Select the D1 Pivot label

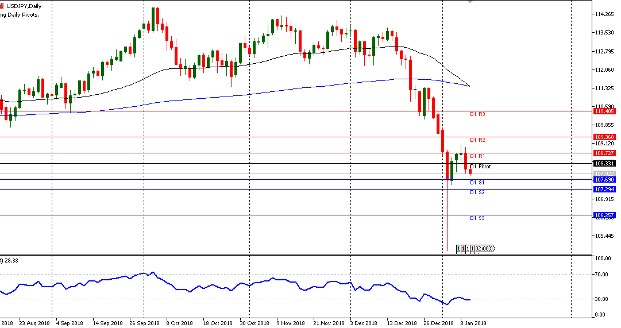tap(480, 167)
